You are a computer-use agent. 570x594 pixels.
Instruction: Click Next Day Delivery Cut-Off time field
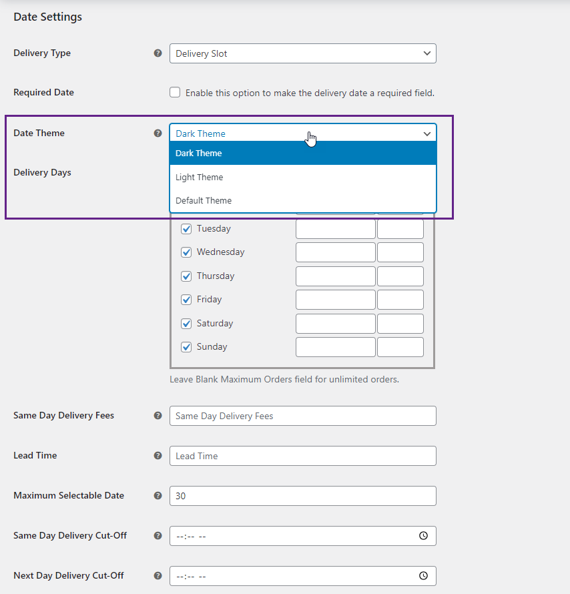pos(302,576)
